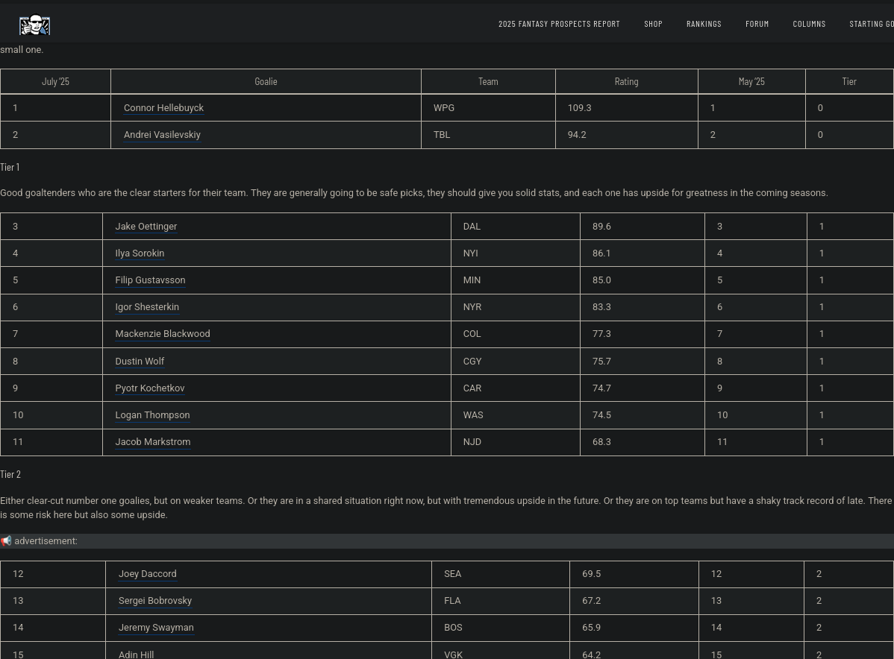This screenshot has width=894, height=659.
Task: Open Pyotr Kochetkov's player profile
Action: point(150,388)
